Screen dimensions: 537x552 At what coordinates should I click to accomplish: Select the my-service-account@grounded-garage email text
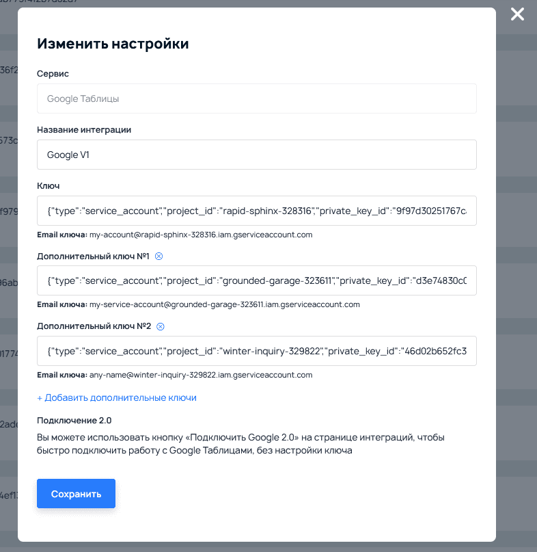click(224, 304)
